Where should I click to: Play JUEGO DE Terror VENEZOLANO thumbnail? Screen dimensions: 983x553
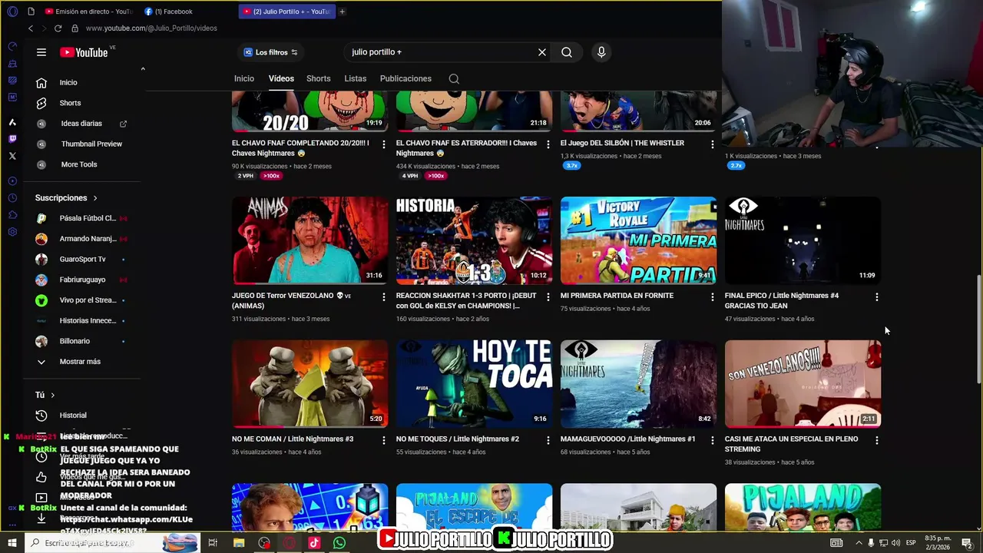tap(310, 240)
